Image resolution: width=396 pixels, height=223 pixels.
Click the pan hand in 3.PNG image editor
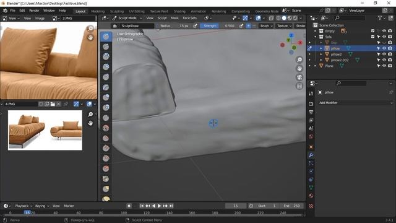pos(90,37)
